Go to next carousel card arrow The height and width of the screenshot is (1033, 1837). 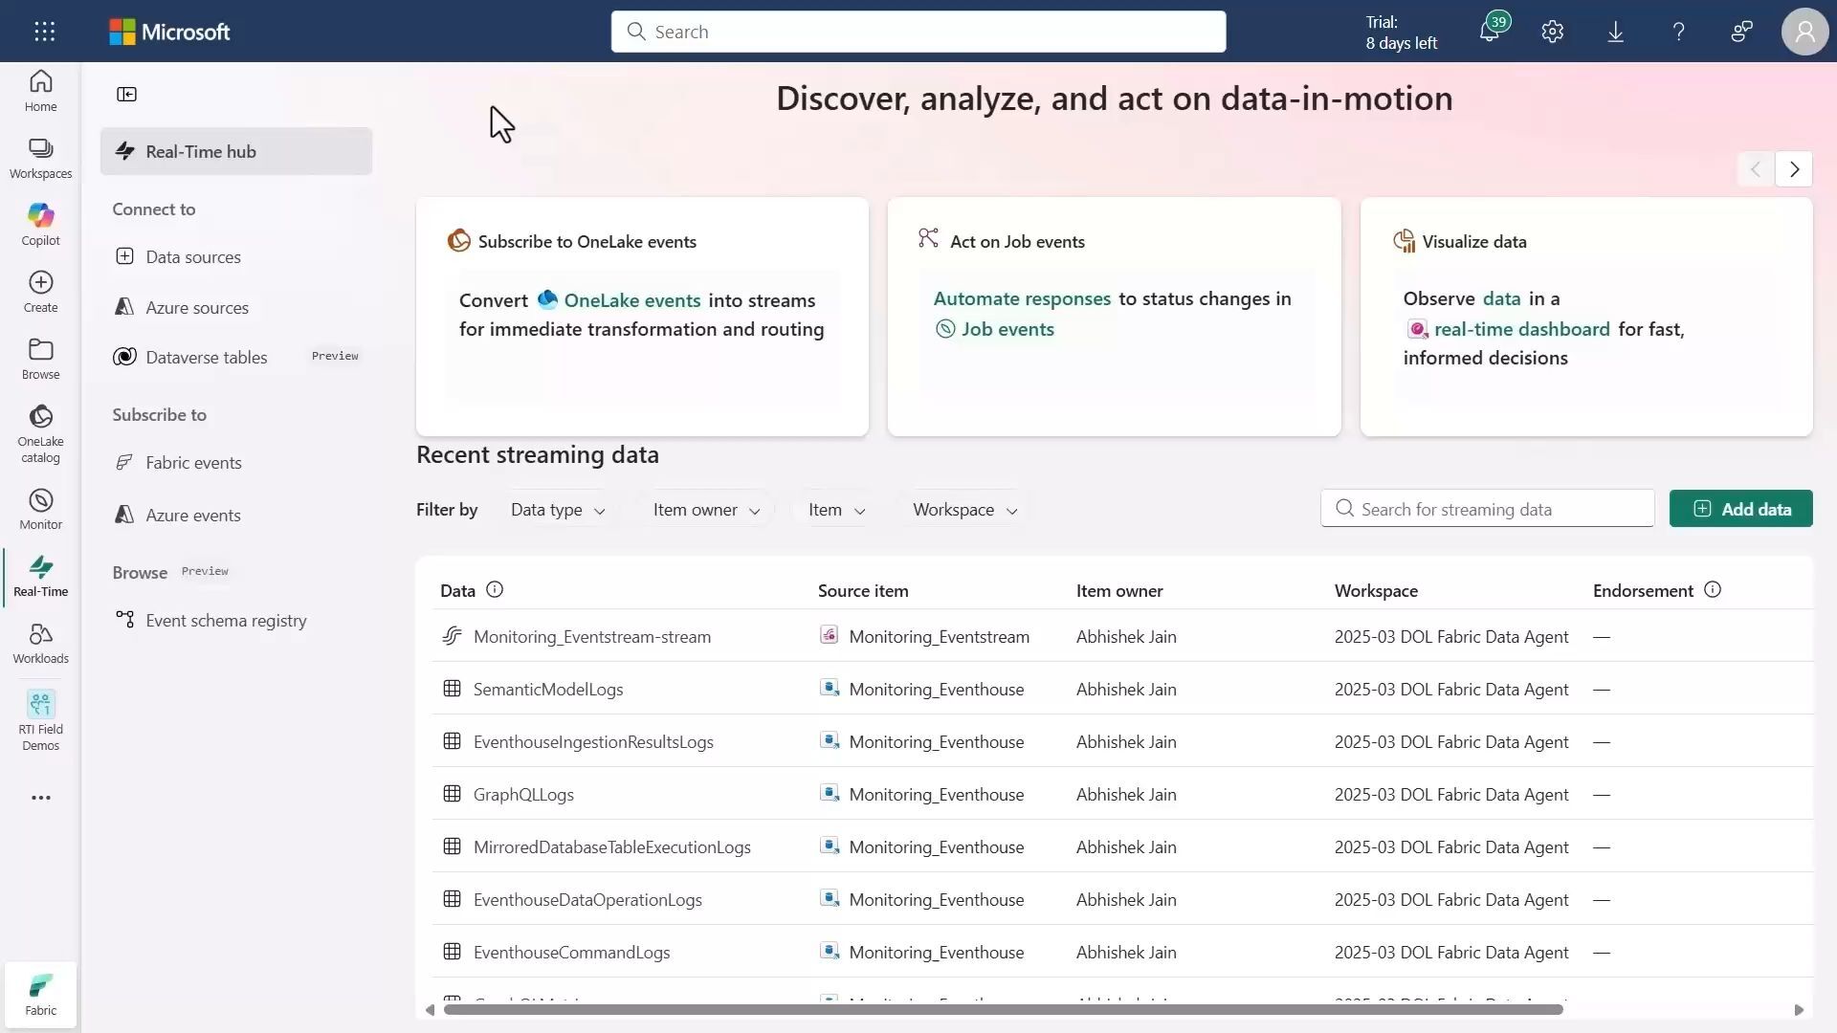(x=1794, y=169)
